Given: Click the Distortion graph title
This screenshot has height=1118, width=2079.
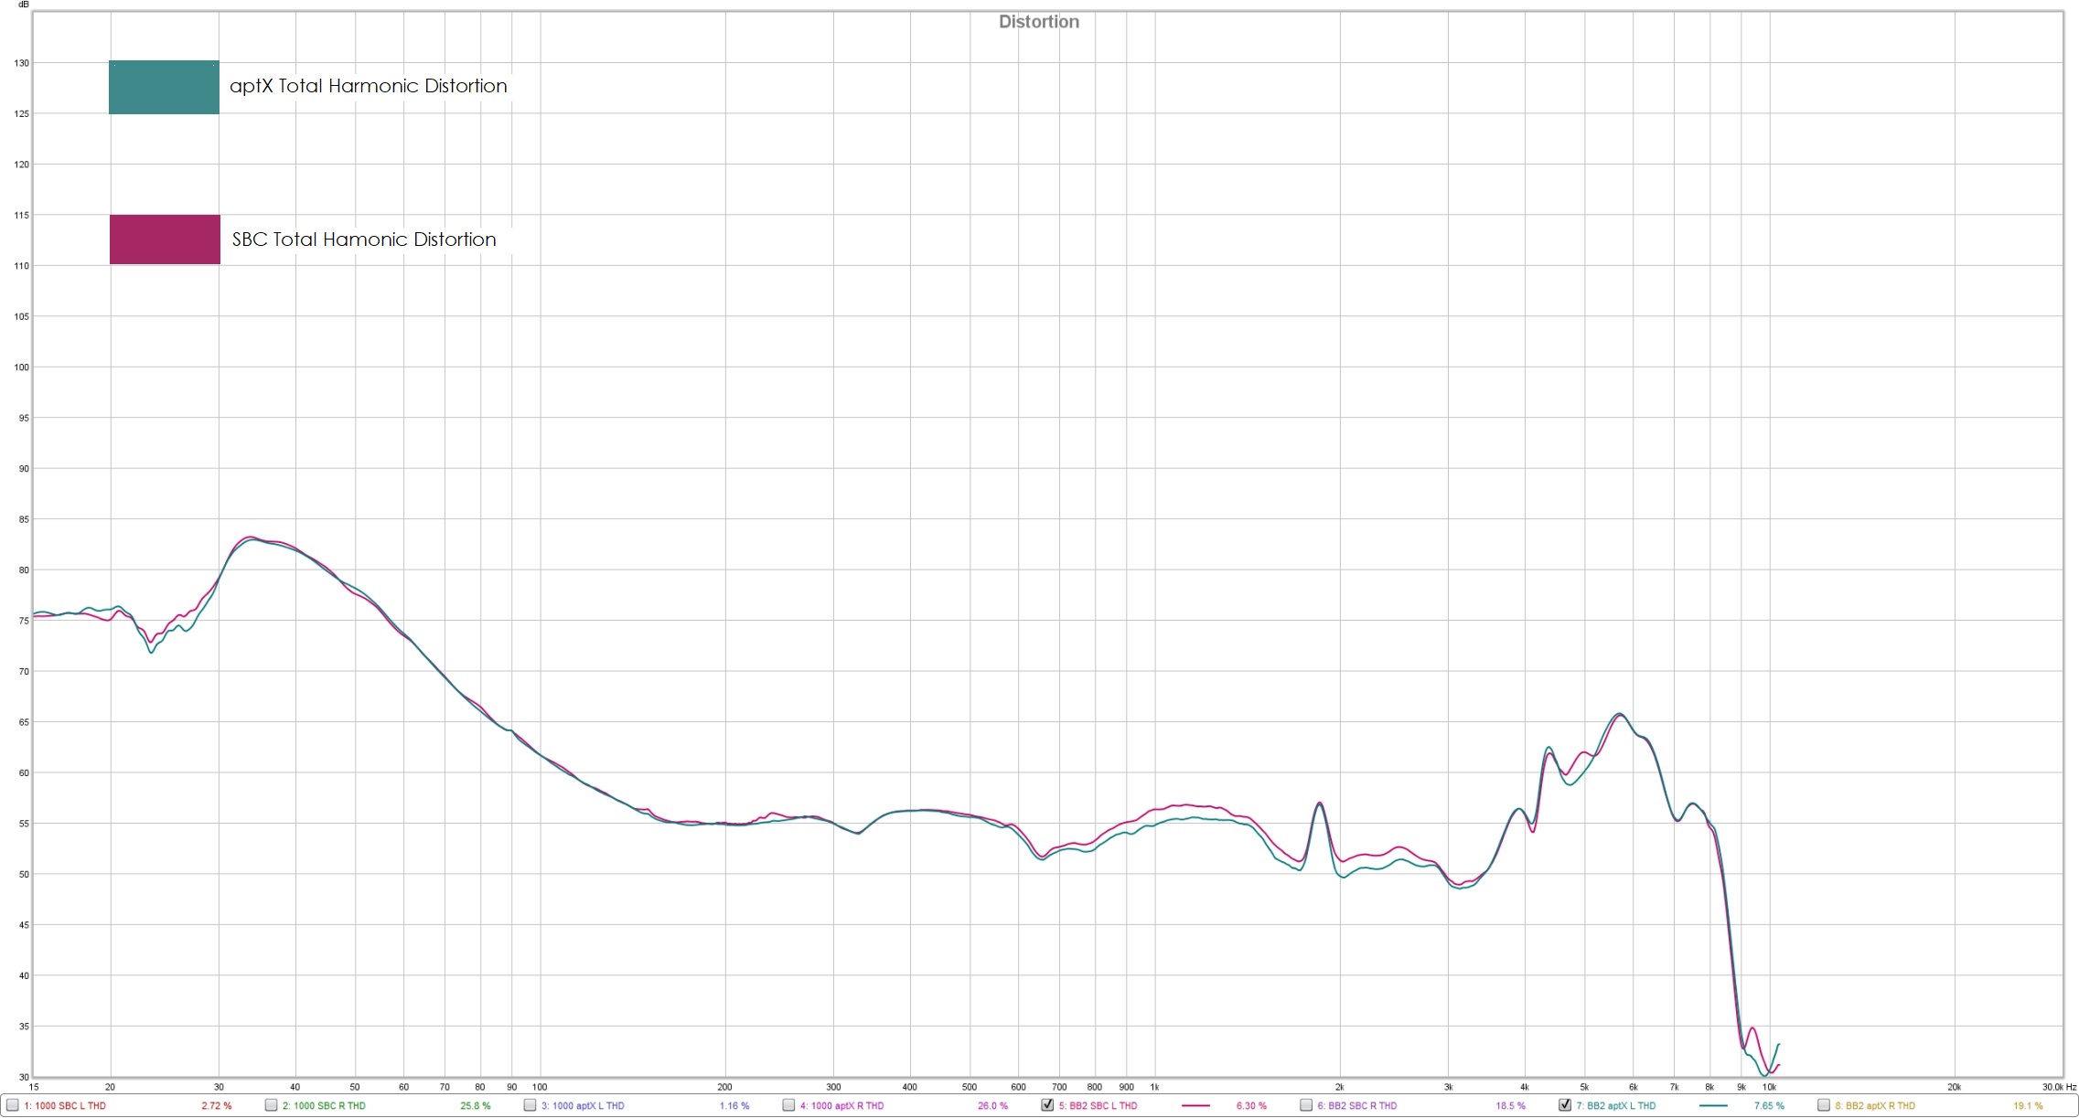Looking at the screenshot, I should pos(1038,22).
